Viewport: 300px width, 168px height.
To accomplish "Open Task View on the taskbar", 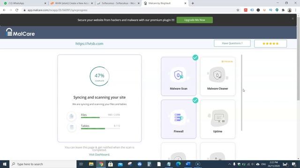I will point(81,164).
